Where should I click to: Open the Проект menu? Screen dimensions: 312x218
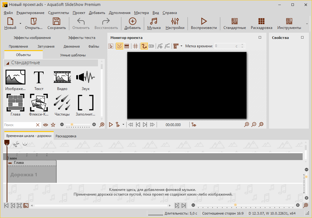pos(79,13)
